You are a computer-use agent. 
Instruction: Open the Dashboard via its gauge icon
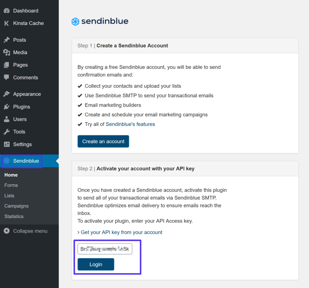(7, 11)
